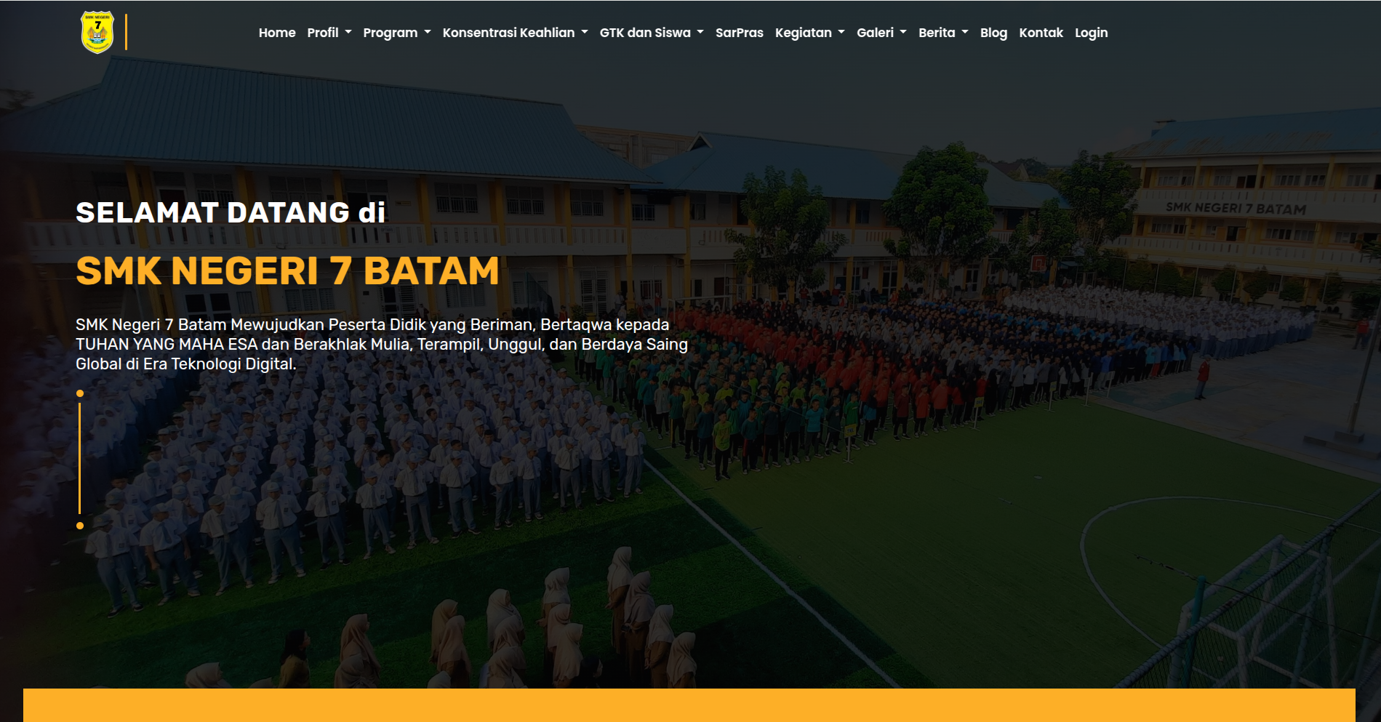Screen dimensions: 1381x722
Task: Go to the Home page
Action: click(277, 33)
